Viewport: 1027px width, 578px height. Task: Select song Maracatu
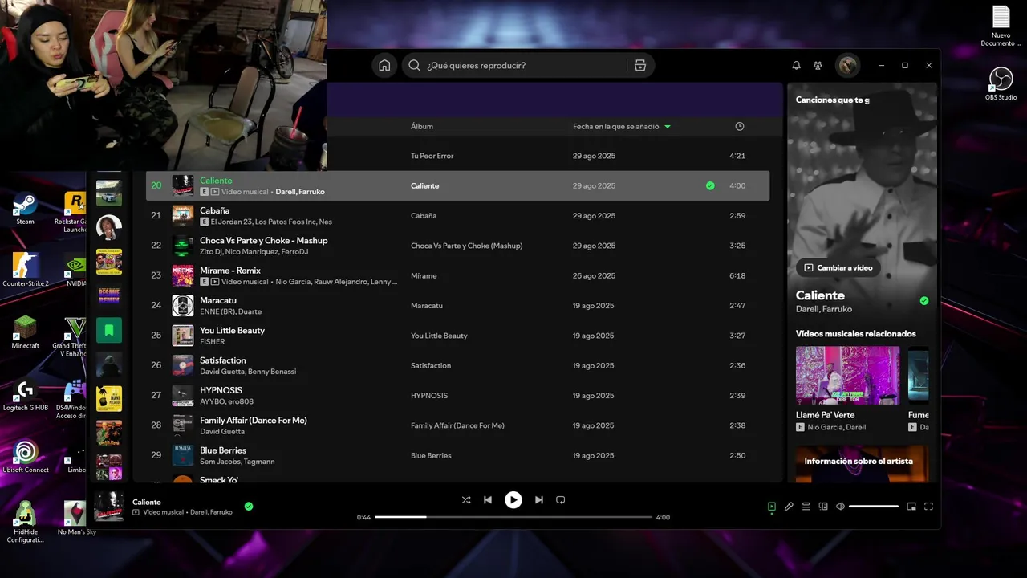457,306
